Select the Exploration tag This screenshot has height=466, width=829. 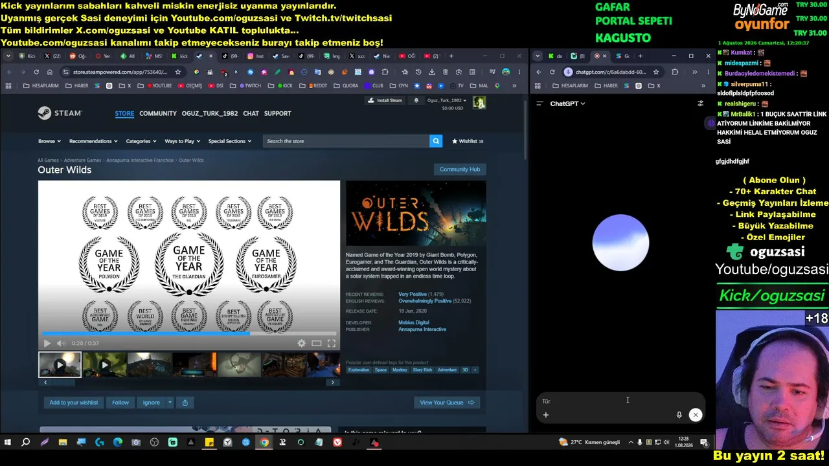359,370
